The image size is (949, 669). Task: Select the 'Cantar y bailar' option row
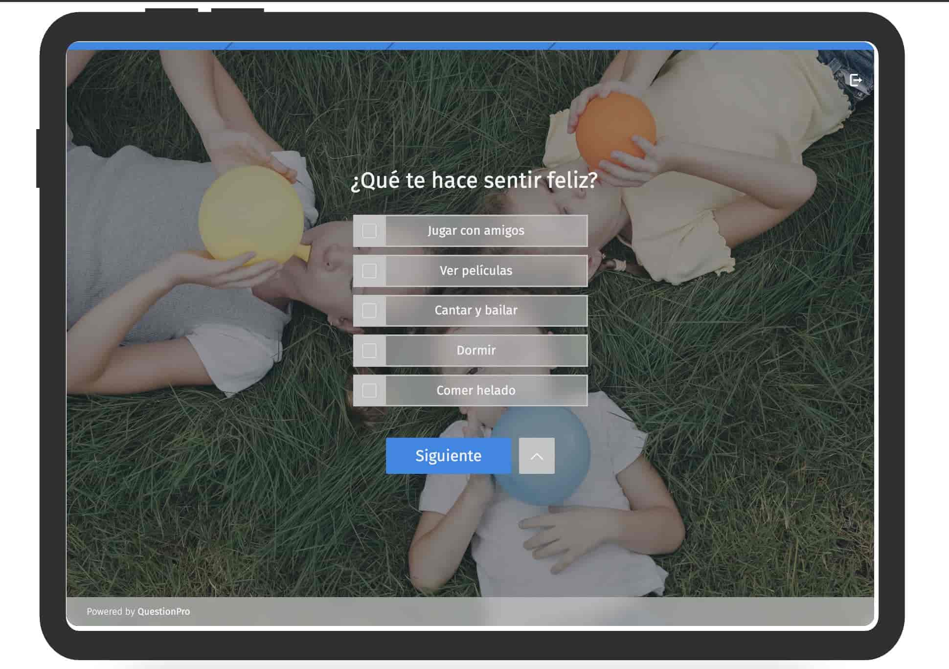475,310
